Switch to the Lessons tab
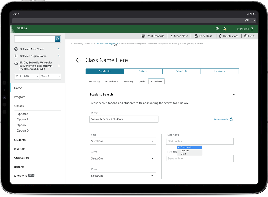 (220, 71)
